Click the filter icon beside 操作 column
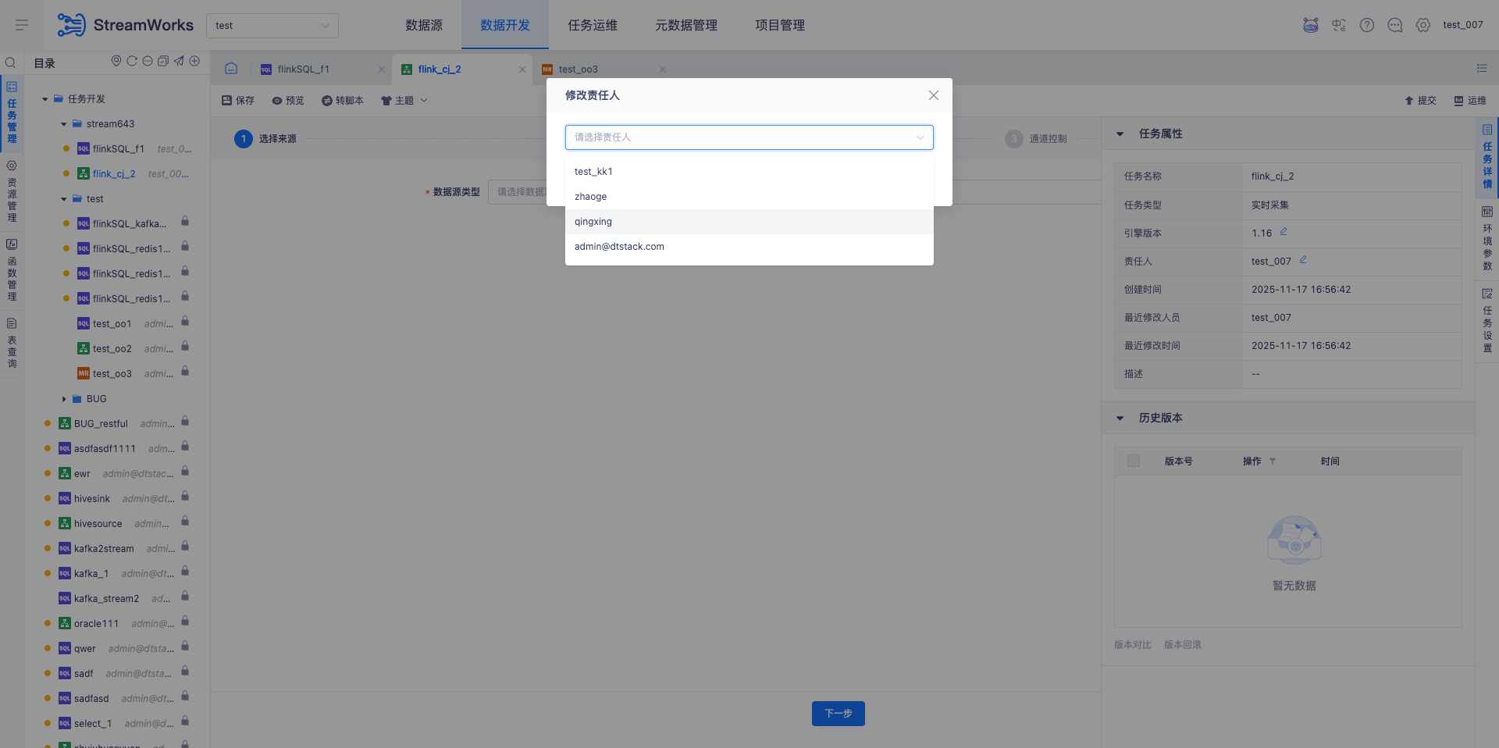The height and width of the screenshot is (748, 1499). [x=1273, y=461]
